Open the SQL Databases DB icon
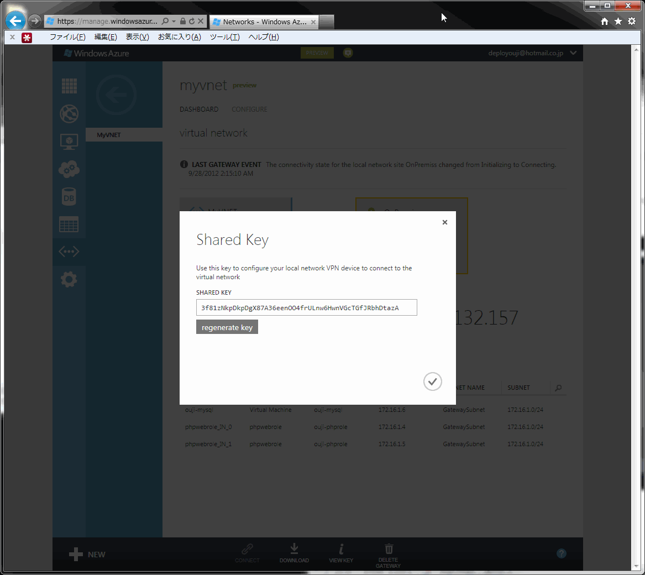 point(69,197)
